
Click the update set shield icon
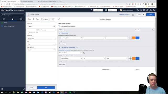[x=92, y=10]
